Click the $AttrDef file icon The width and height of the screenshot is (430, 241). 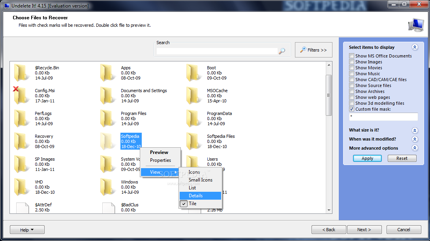coord(23,208)
